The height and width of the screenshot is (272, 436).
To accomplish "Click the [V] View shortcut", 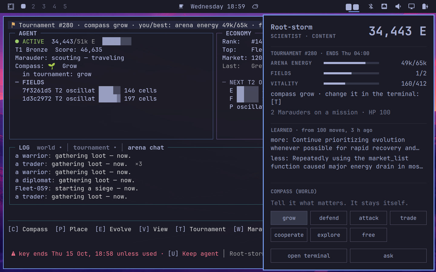I will (x=153, y=229).
